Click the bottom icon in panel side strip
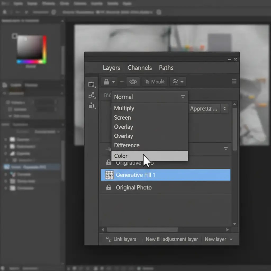Viewport: 271px width, 271px height. (92, 106)
